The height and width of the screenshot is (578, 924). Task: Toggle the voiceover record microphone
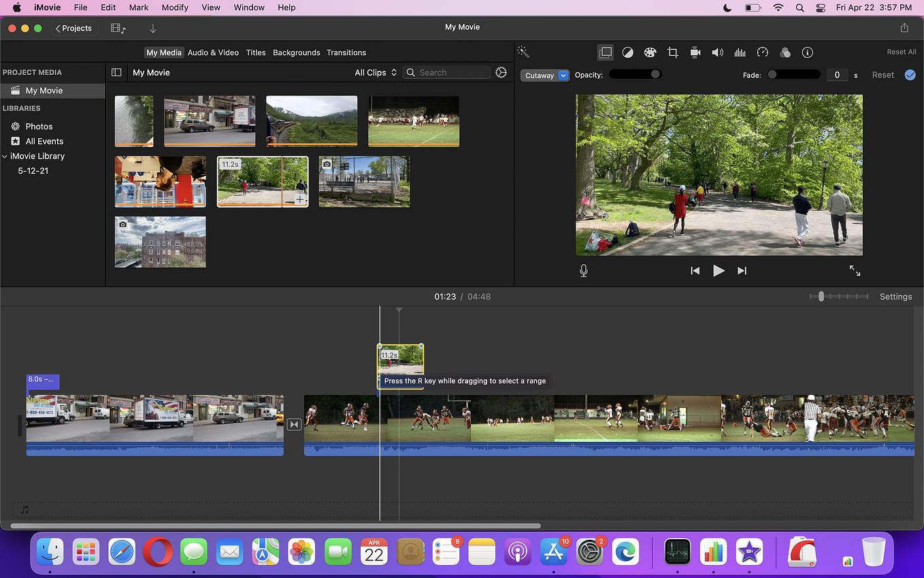pos(583,270)
